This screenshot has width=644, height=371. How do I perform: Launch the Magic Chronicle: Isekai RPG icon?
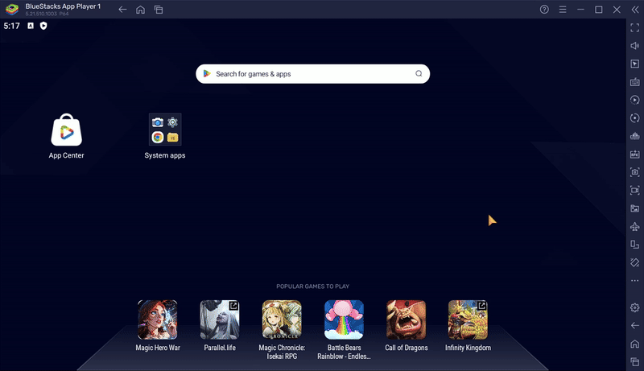[x=282, y=319]
